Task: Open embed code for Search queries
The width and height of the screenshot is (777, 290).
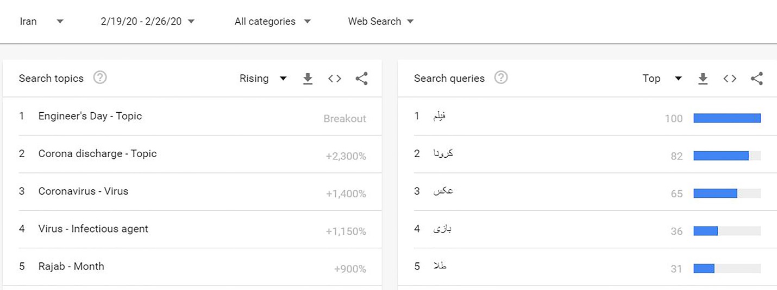Action: point(730,79)
